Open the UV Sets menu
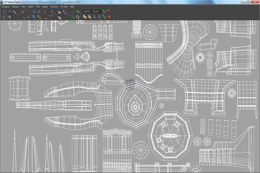 coord(64,6)
